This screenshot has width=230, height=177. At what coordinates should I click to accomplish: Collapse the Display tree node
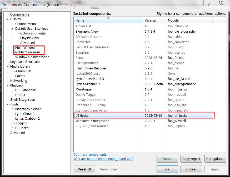[7, 19]
